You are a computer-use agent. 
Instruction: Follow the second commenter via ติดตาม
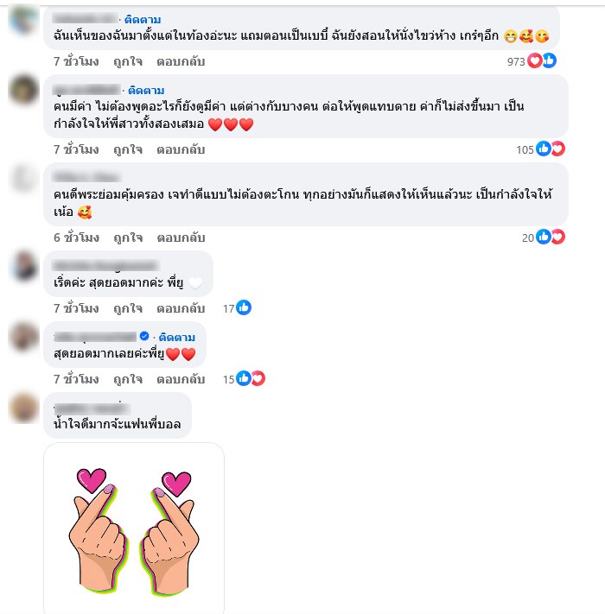pos(146,91)
